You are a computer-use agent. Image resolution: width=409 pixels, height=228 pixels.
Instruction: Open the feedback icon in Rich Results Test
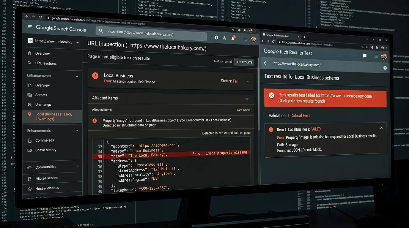point(365,56)
